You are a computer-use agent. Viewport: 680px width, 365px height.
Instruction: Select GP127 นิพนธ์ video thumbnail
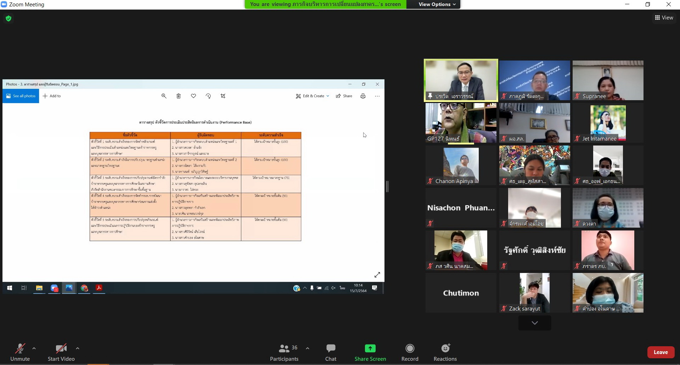pos(461,123)
